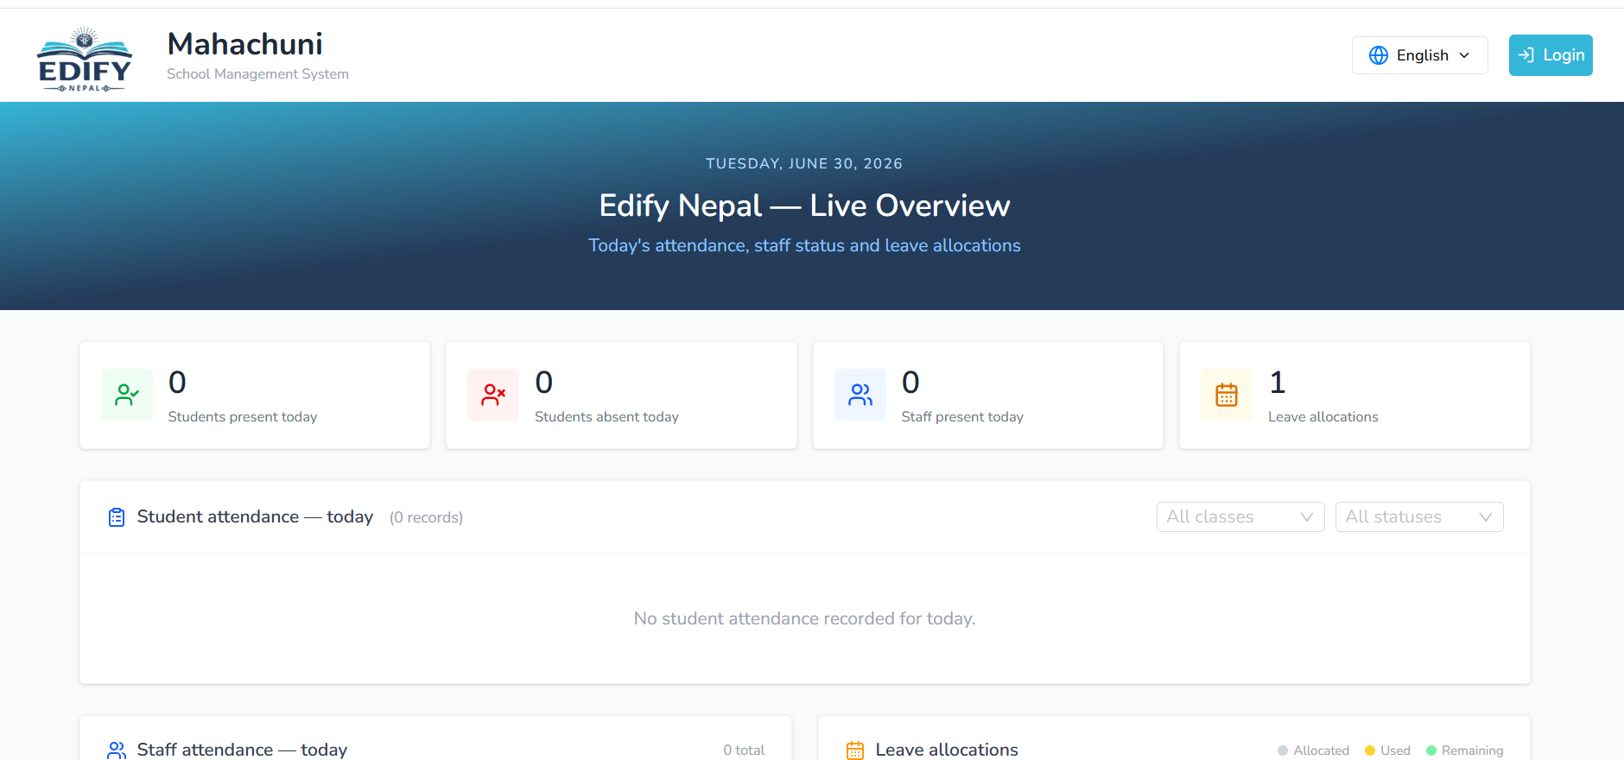Image resolution: width=1624 pixels, height=760 pixels.
Task: Click the Staff attendance people icon
Action: pos(117,750)
